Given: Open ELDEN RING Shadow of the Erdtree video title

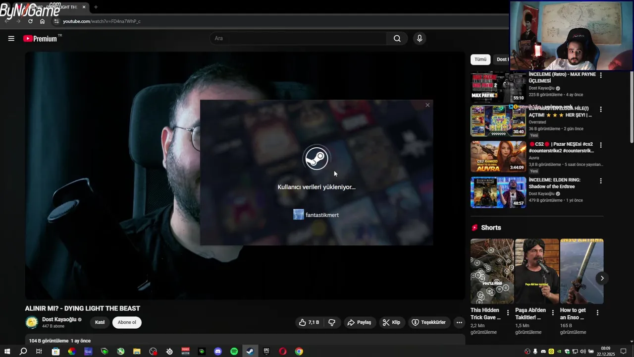Looking at the screenshot, I should point(554,183).
